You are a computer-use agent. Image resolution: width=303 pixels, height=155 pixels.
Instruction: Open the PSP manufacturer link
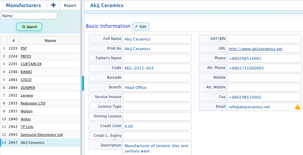24,48
